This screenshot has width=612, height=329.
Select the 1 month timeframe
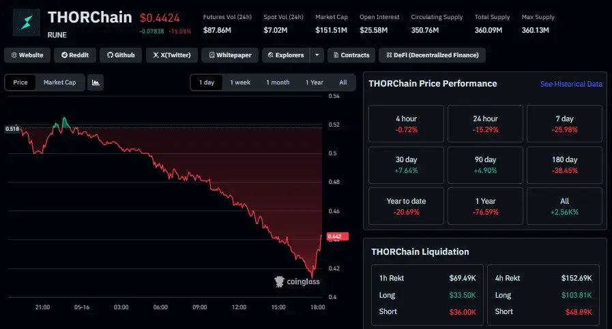[278, 82]
